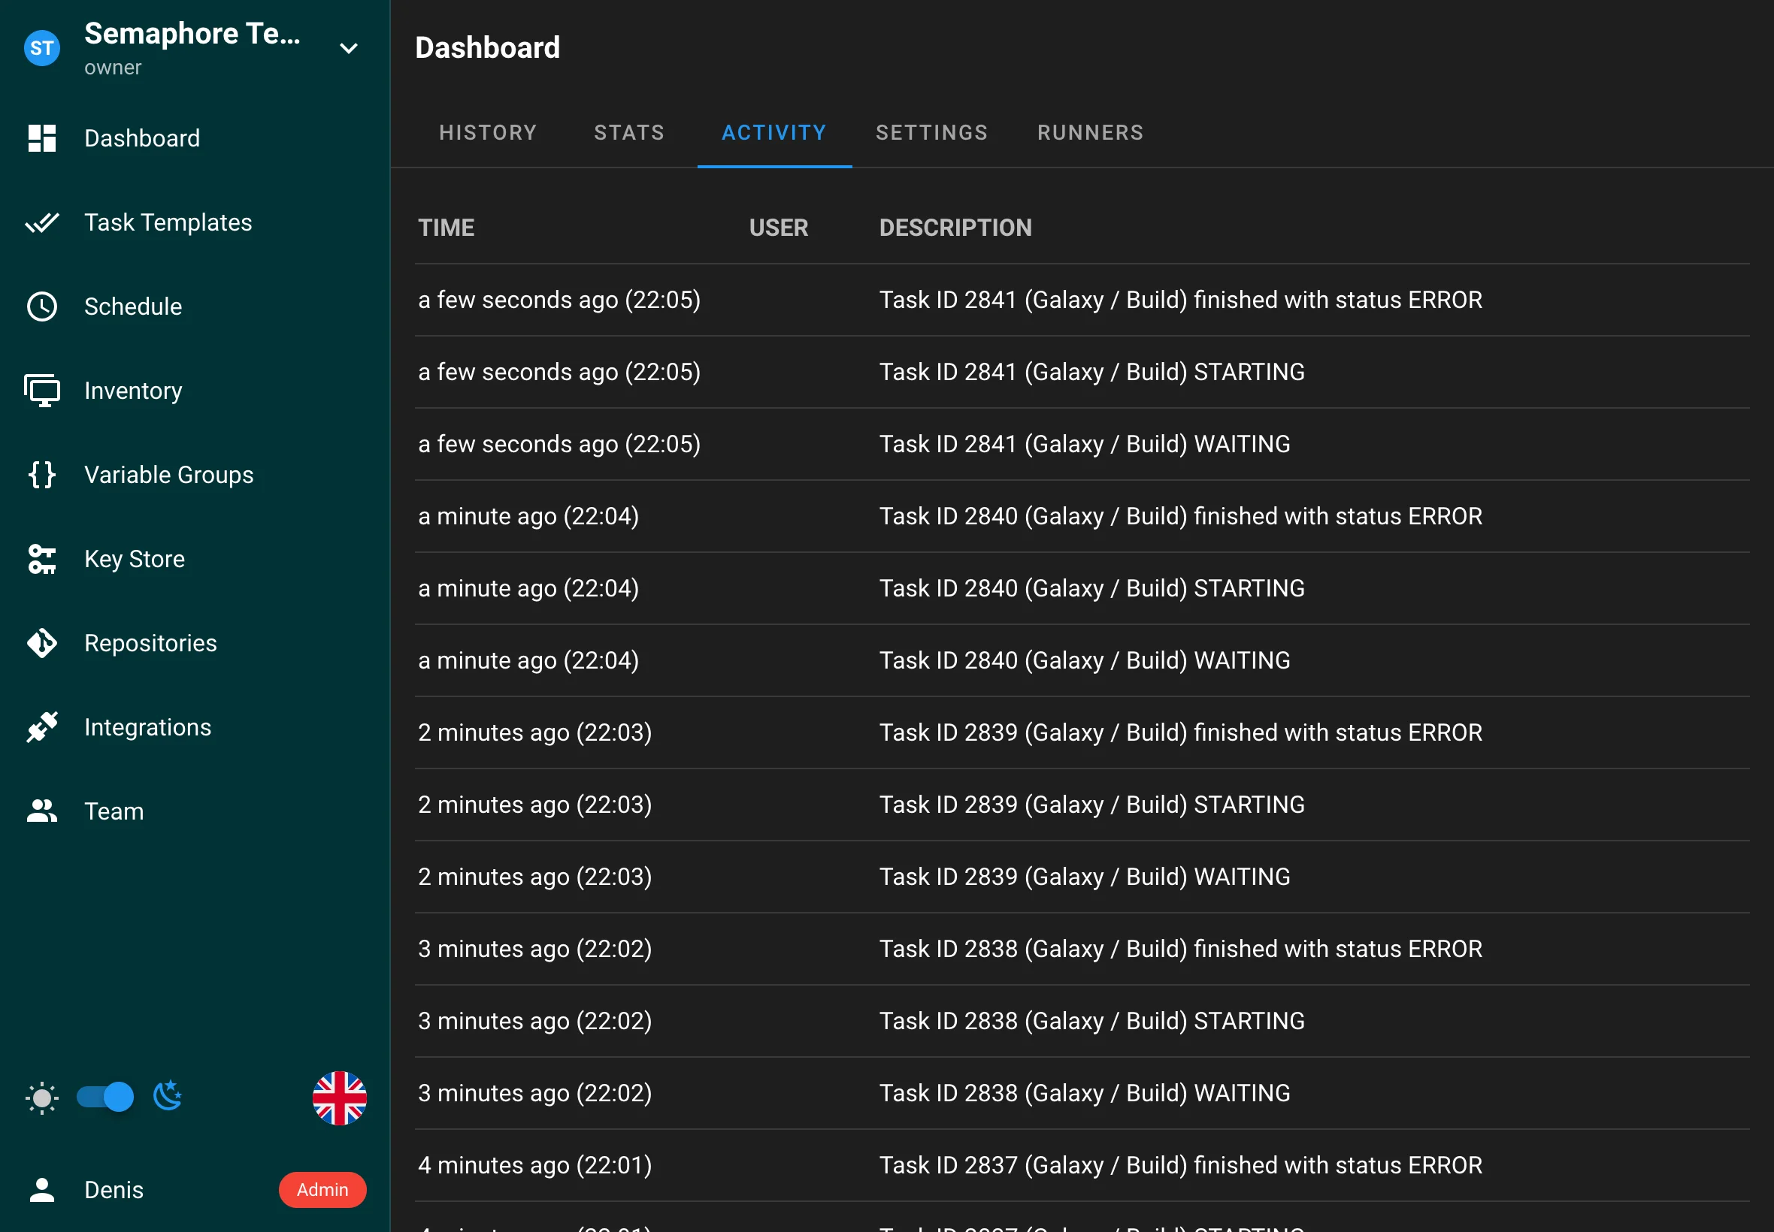Open the Denis user account menu
This screenshot has width=1774, height=1232.
114,1189
